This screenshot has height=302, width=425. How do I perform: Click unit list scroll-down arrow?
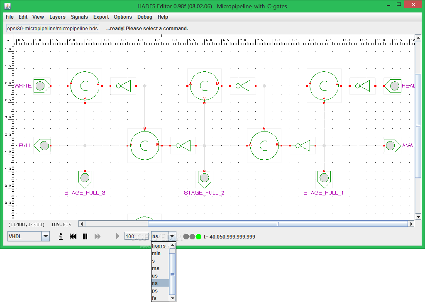point(172,298)
